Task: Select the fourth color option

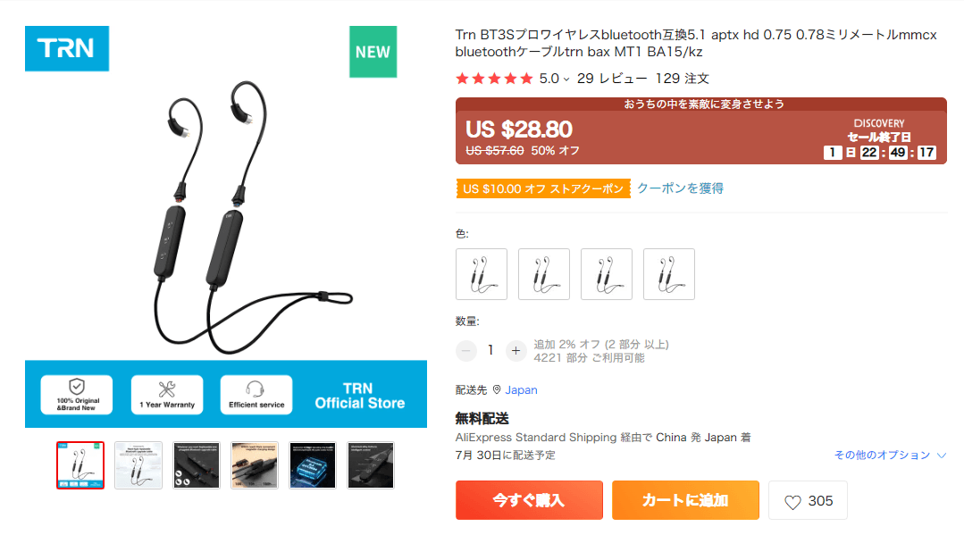Action: (669, 274)
